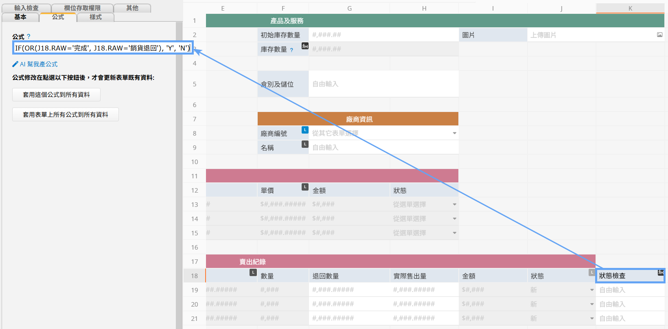Click inside the formula input field
Screen dimensions: 668x329
click(102, 48)
